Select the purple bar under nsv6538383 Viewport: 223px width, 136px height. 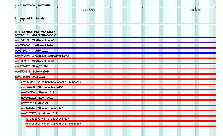[115, 48]
